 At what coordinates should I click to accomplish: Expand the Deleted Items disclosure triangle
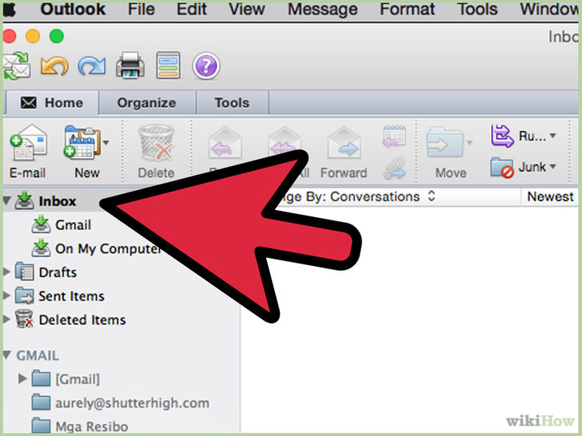coord(6,319)
